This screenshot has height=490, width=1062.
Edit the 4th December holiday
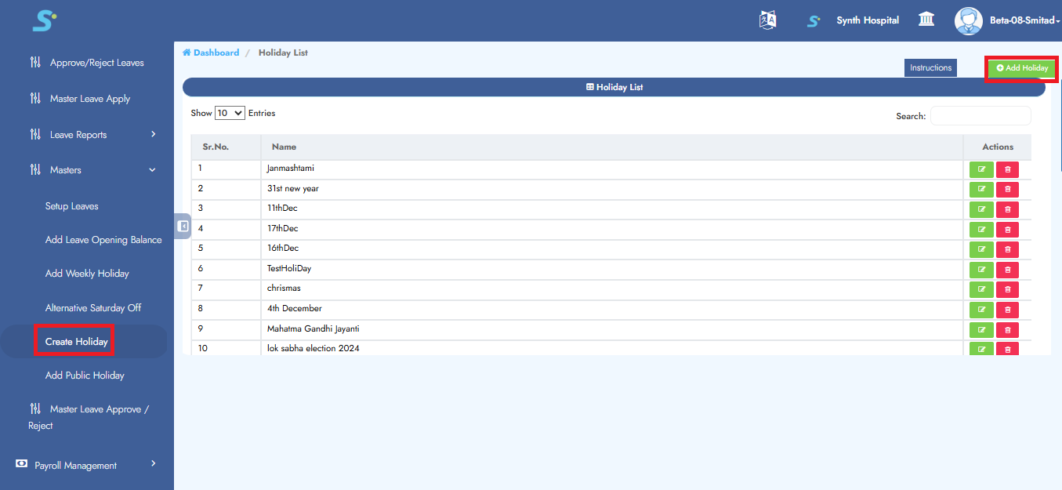[981, 310]
